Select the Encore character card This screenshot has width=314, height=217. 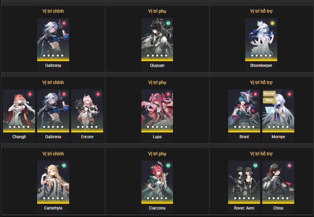click(87, 116)
